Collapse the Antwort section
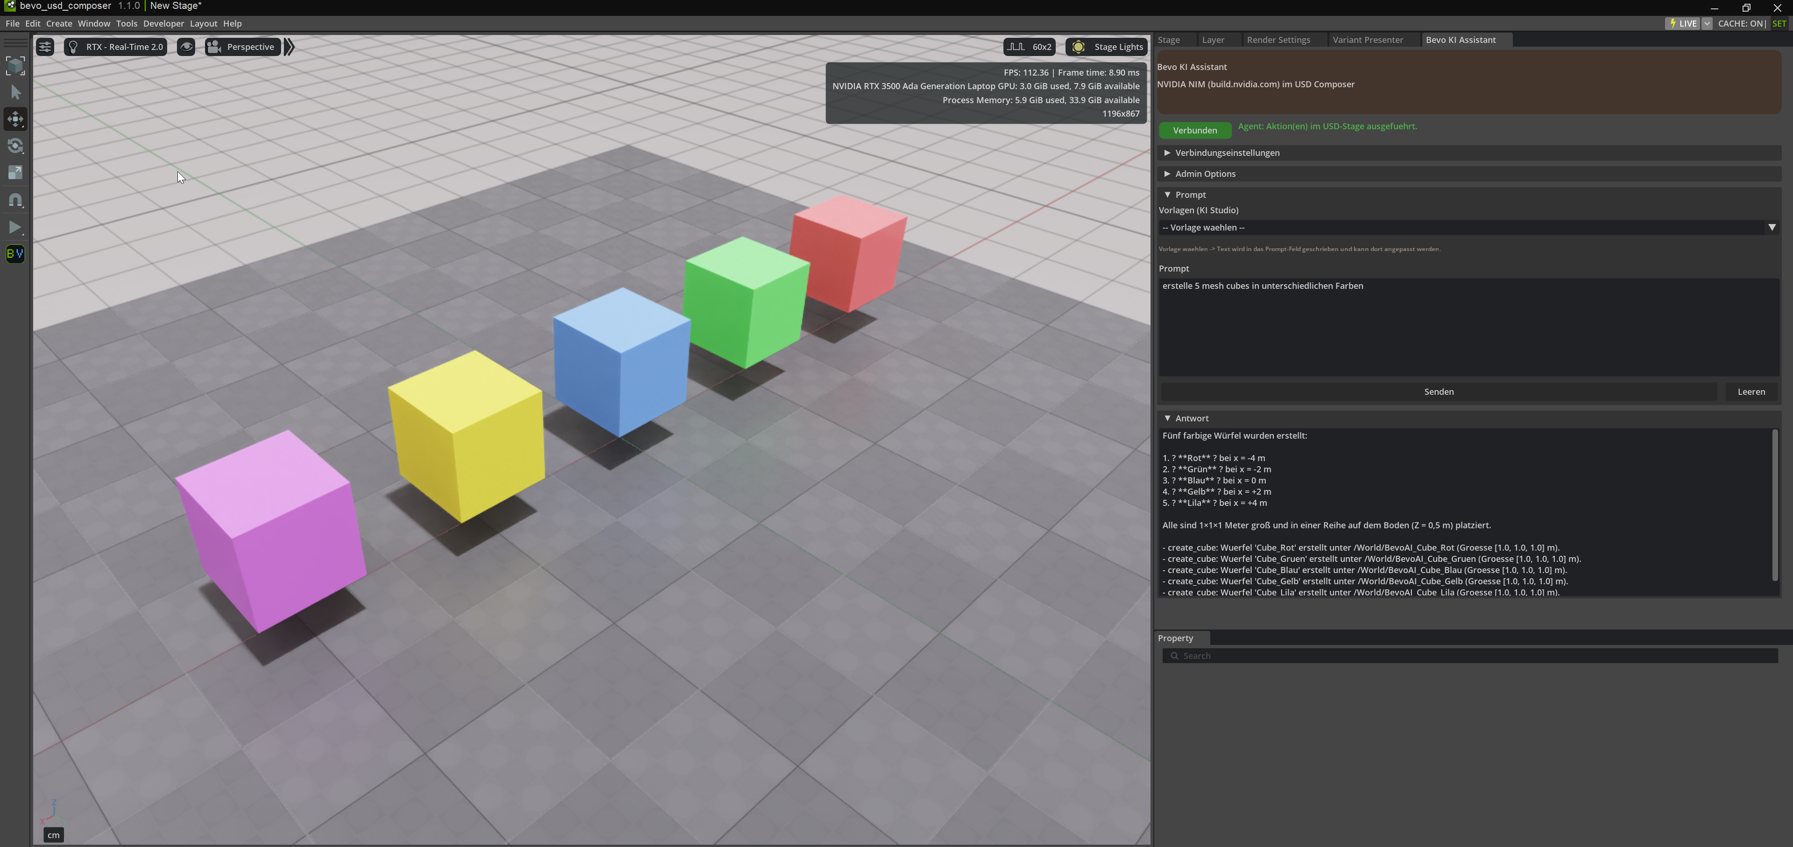This screenshot has height=847, width=1793. [x=1468, y=418]
